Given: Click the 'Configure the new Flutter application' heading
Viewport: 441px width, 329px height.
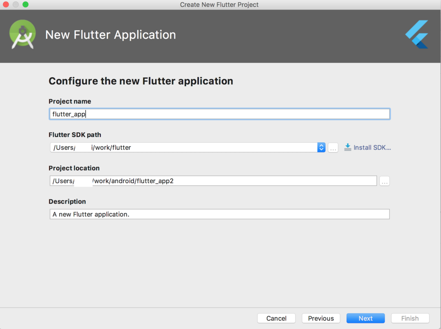Looking at the screenshot, I should point(141,81).
